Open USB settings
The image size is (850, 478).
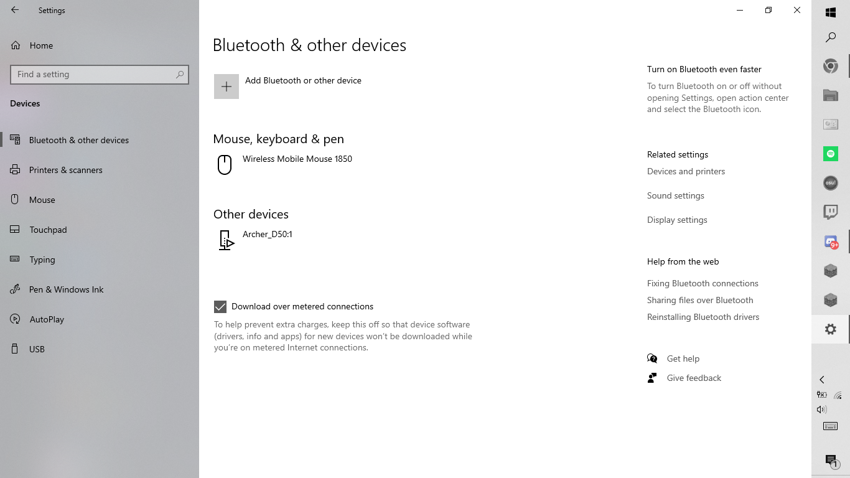(x=100, y=349)
